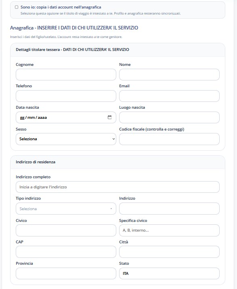Select the Telefono field

pyautogui.click(x=66, y=96)
